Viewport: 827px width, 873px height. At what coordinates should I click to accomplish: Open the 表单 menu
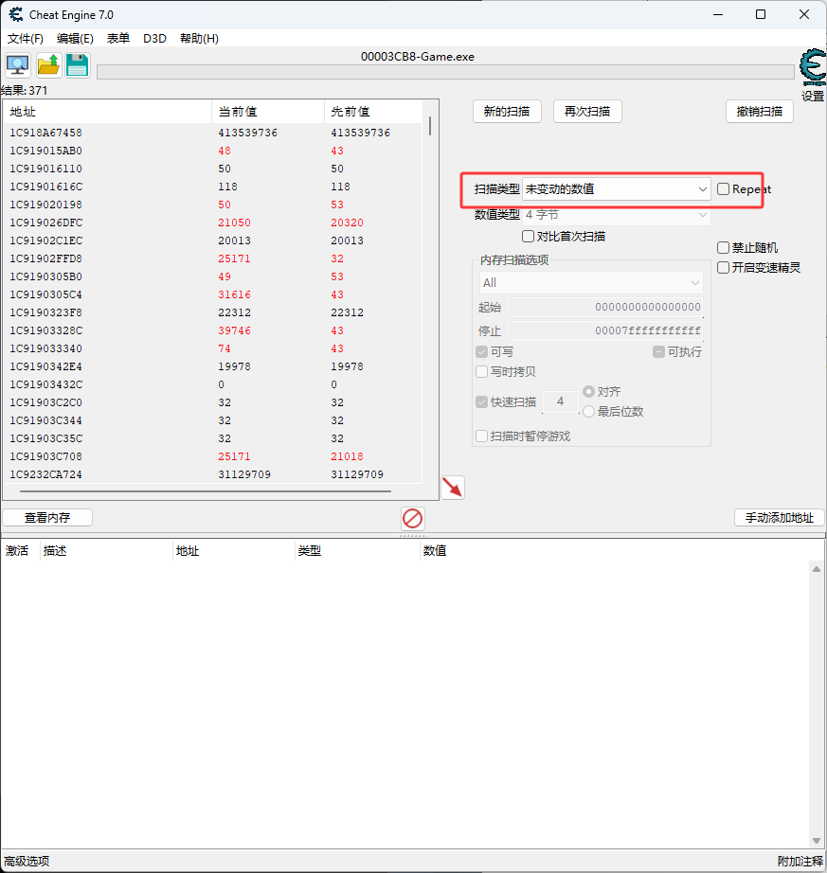(118, 39)
